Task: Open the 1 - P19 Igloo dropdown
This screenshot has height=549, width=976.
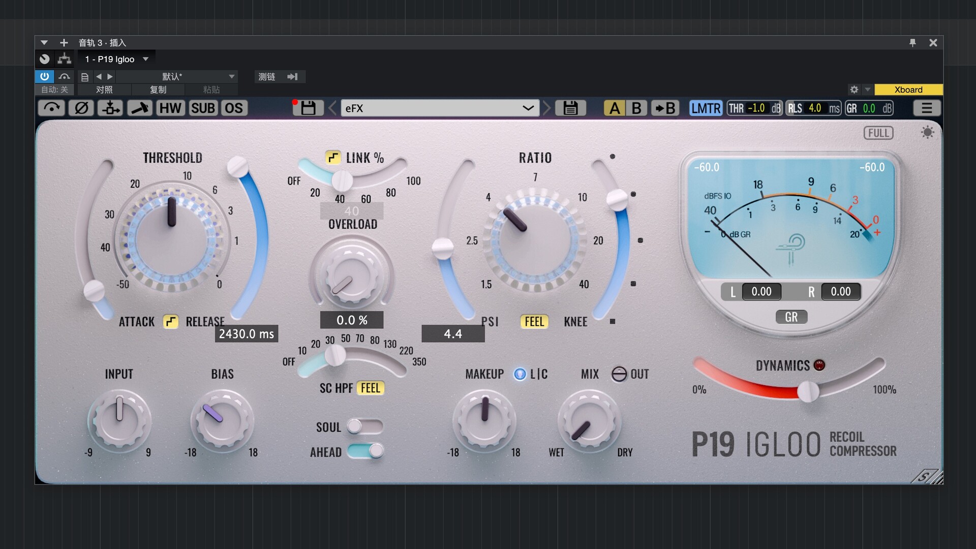Action: [x=116, y=59]
